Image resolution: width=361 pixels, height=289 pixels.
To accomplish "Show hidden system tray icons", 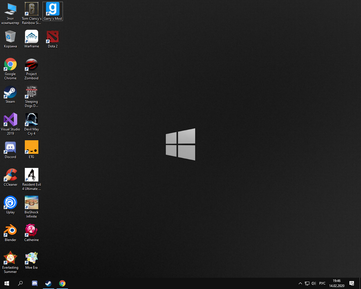I will [x=300, y=283].
